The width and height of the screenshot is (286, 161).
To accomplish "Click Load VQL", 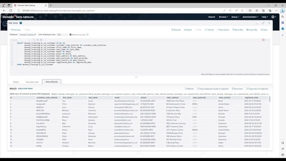I will tap(252, 30).
